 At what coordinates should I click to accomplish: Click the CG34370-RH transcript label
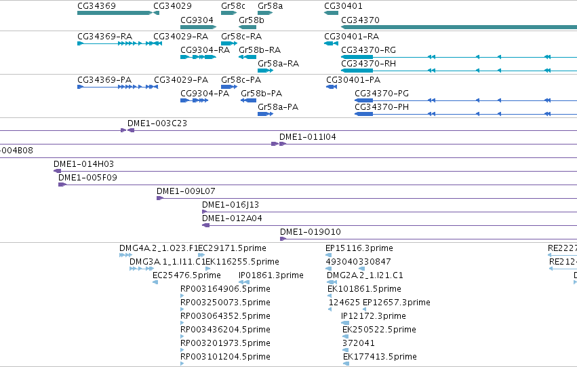pos(368,64)
